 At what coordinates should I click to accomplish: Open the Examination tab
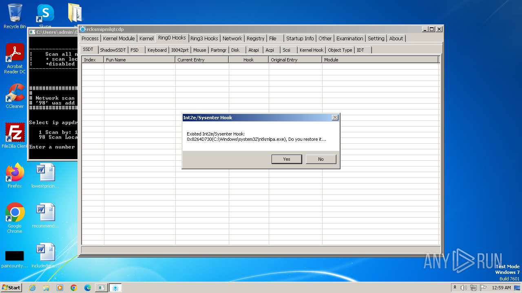(x=349, y=38)
